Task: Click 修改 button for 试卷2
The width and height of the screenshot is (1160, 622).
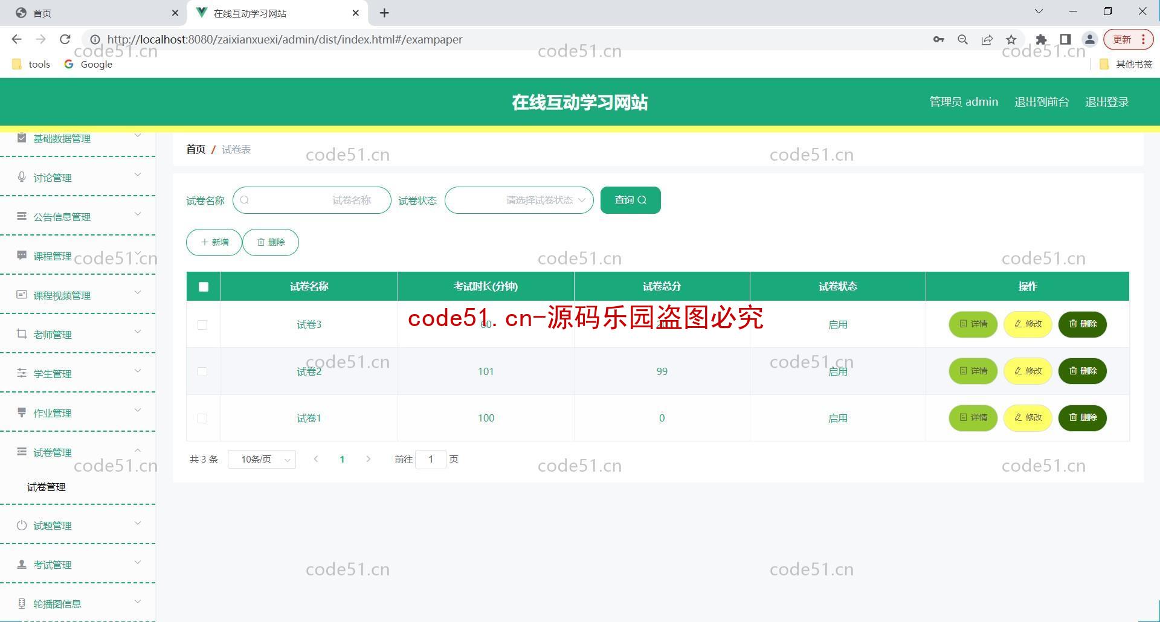Action: point(1028,371)
